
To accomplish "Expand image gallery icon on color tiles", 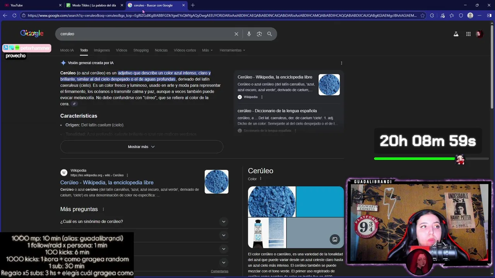I will [335, 239].
